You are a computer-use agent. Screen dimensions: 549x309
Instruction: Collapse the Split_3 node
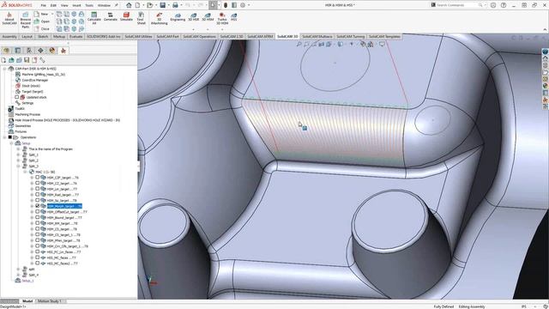coord(18,166)
